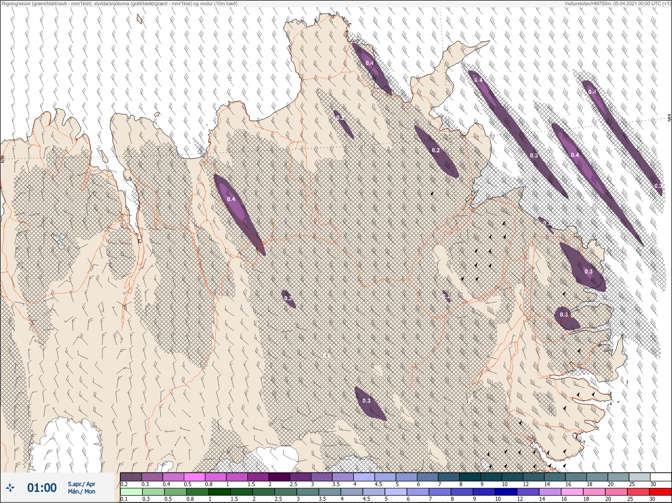Screen dimensions: 672x503
Task: Click the 0.2 label in the small patch below the western band
Action: tap(288, 298)
